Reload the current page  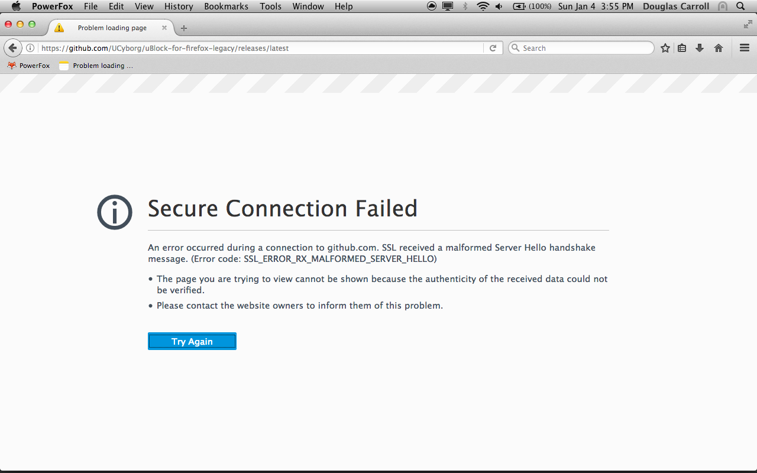pyautogui.click(x=493, y=48)
